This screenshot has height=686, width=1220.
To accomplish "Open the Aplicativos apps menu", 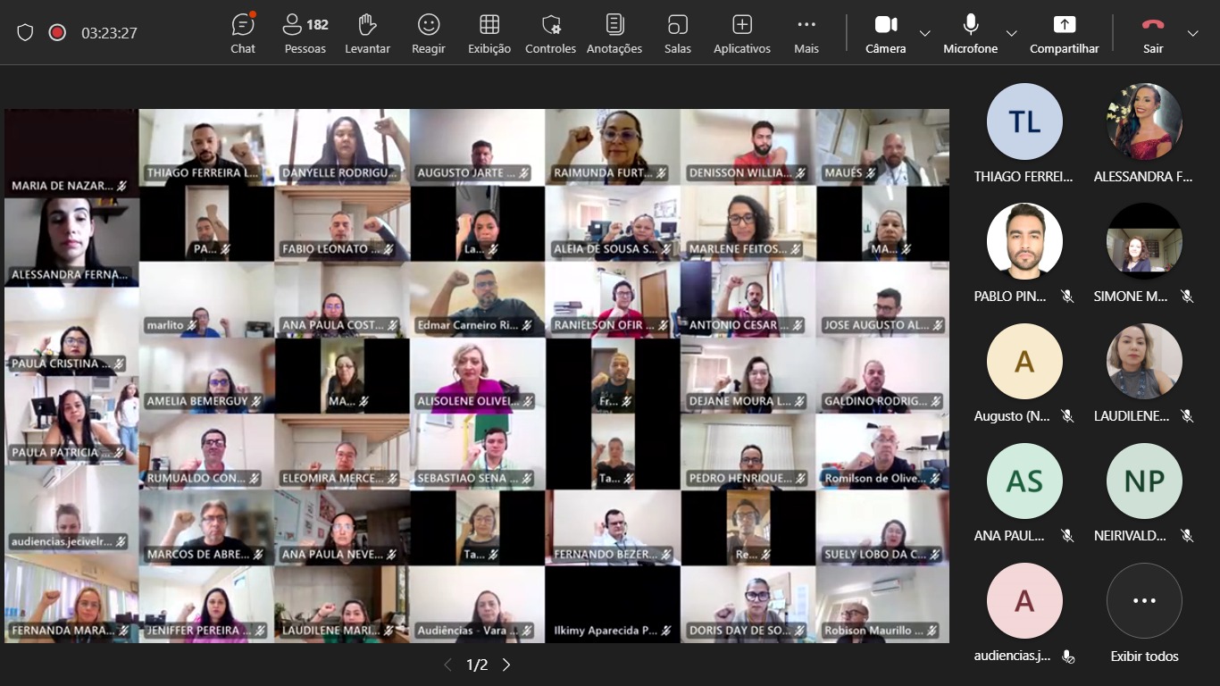I will click(741, 33).
